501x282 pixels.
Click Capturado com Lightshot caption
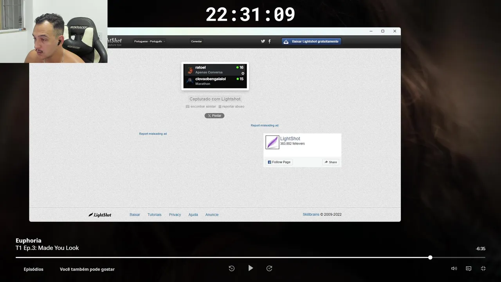pyautogui.click(x=215, y=99)
